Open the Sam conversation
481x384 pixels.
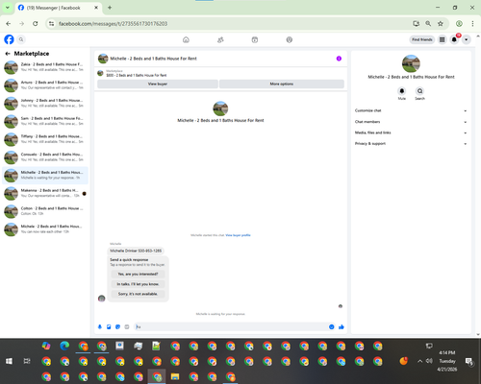(45, 121)
